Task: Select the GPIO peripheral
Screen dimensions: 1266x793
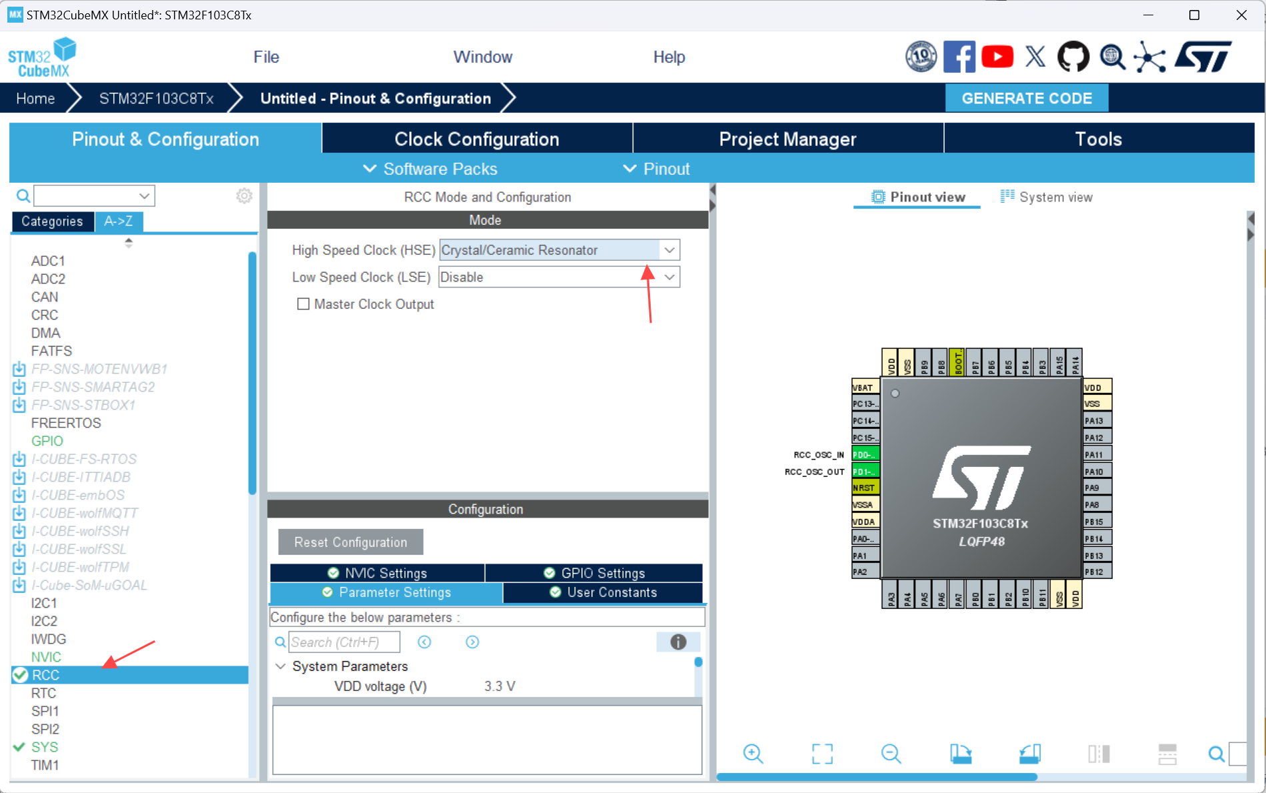Action: point(47,441)
